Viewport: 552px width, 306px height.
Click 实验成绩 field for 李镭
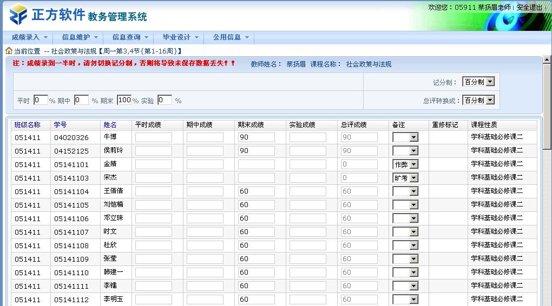tap(308, 285)
